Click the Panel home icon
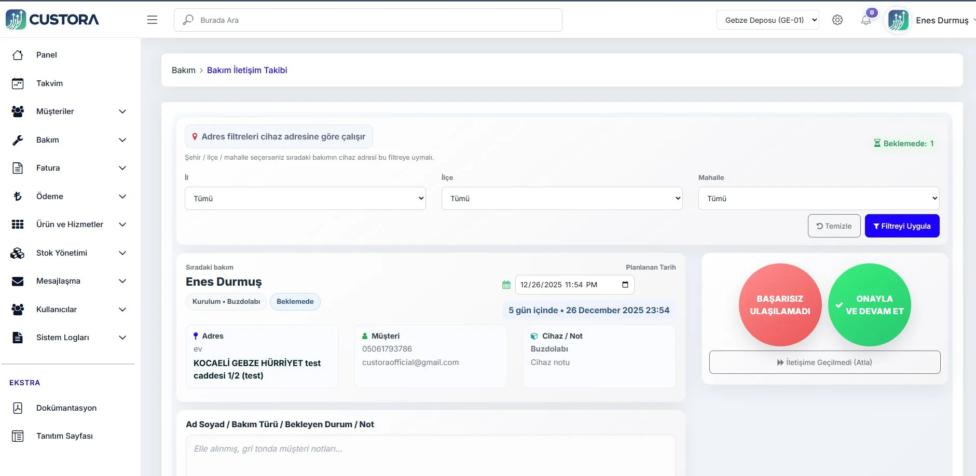 (18, 55)
